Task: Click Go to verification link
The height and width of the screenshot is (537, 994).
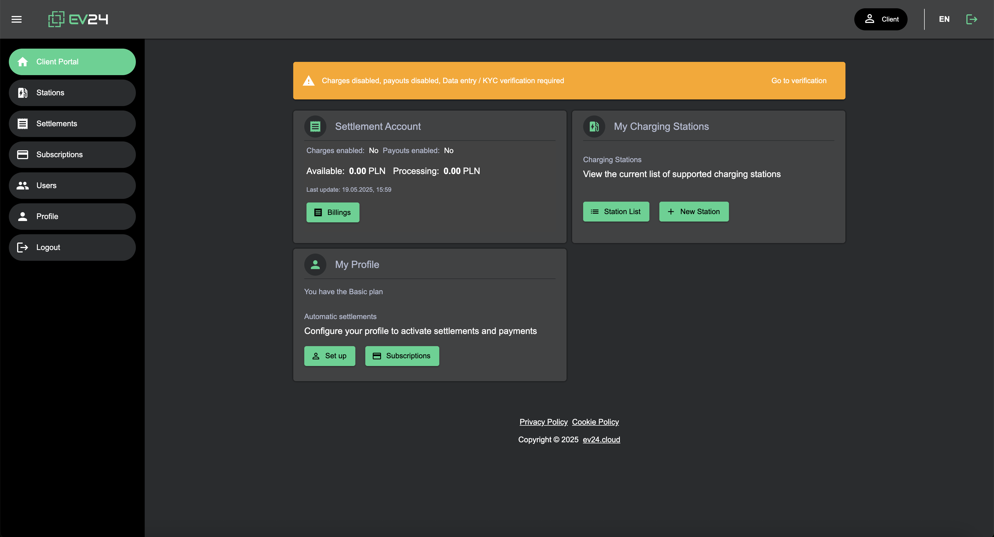Action: pyautogui.click(x=798, y=81)
